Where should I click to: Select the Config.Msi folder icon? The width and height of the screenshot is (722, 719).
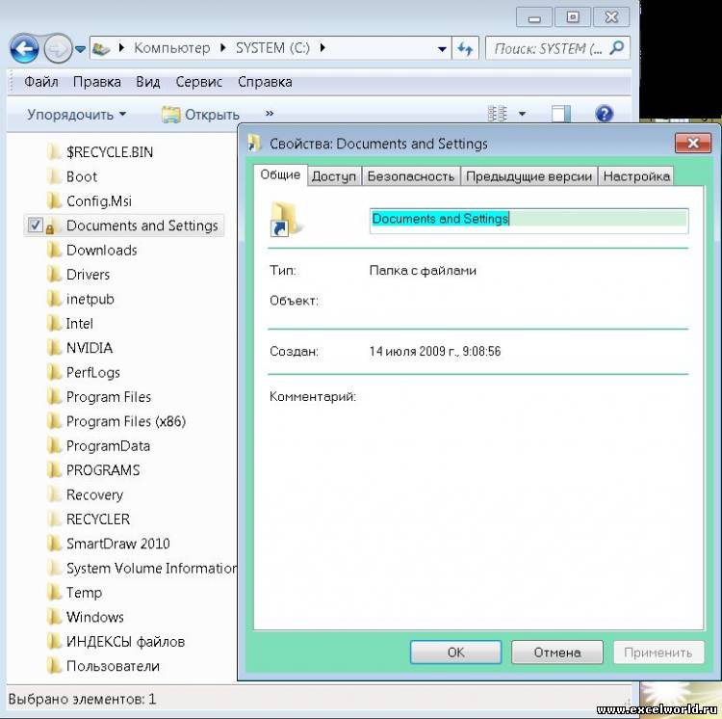point(54,200)
